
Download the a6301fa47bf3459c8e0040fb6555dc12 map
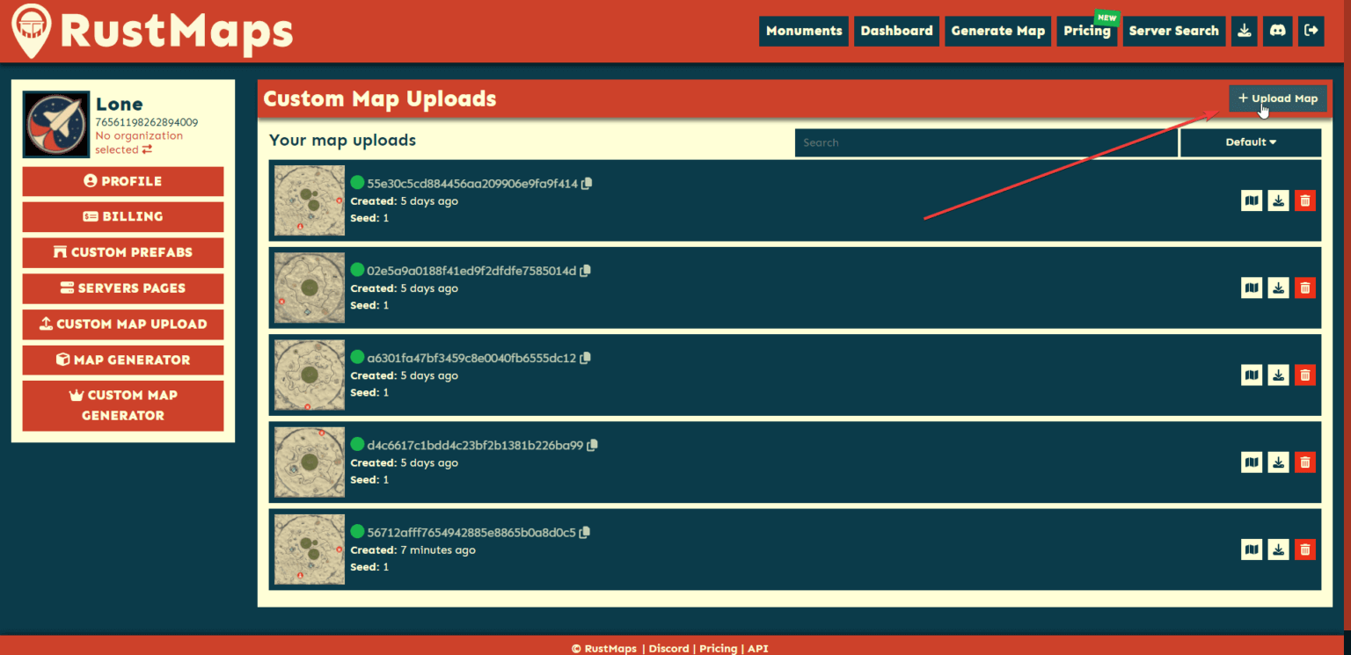[1278, 375]
